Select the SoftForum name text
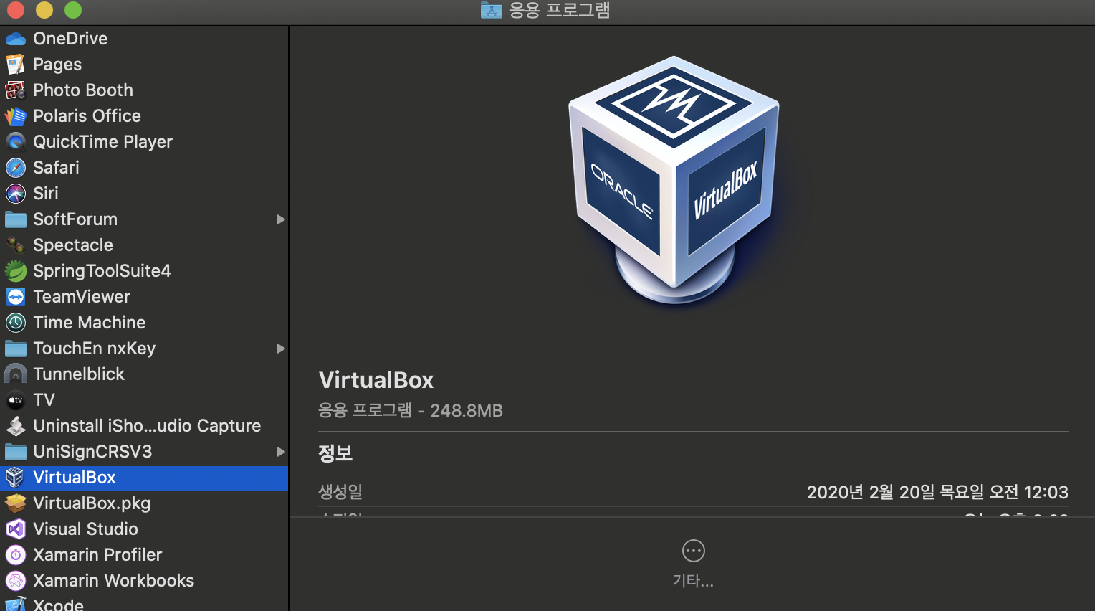1095x611 pixels. coord(75,219)
